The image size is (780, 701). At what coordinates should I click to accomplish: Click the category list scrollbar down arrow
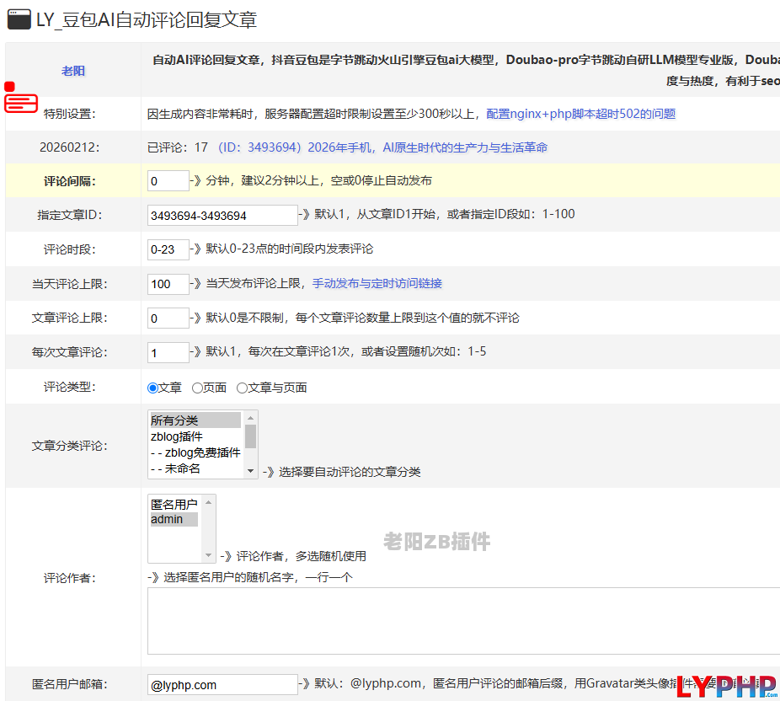coord(250,470)
